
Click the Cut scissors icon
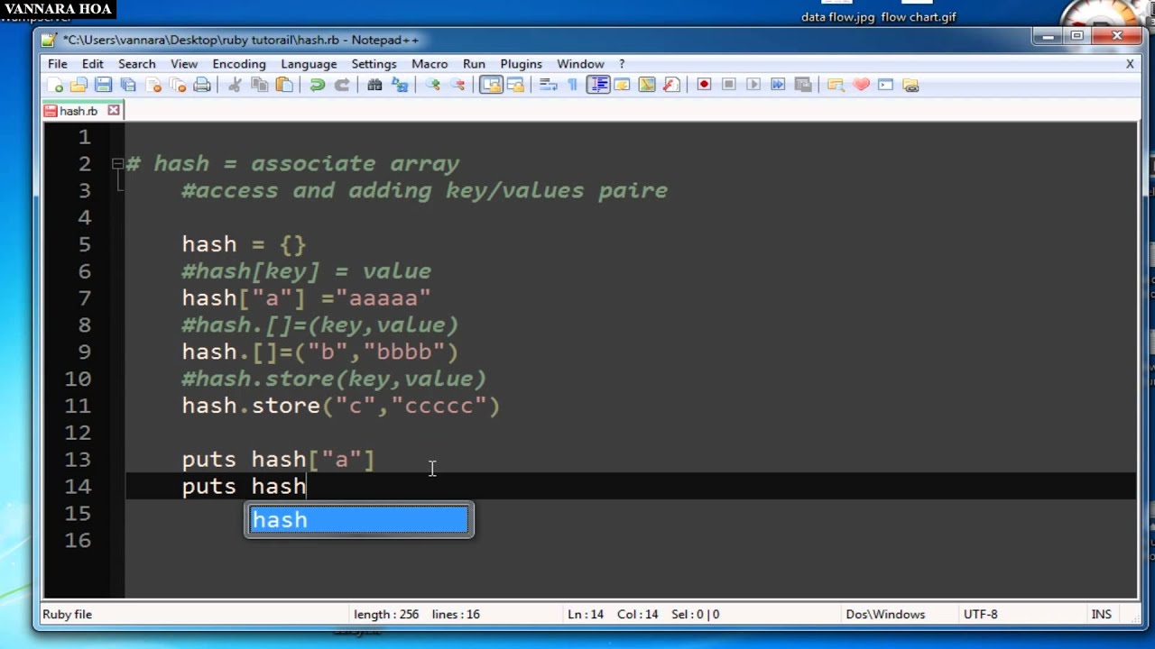point(235,85)
